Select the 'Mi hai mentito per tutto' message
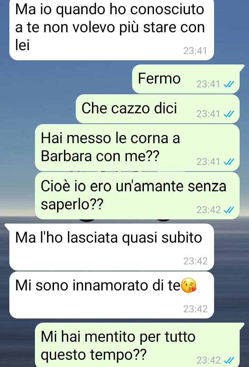This screenshot has width=249, height=367. click(x=137, y=345)
